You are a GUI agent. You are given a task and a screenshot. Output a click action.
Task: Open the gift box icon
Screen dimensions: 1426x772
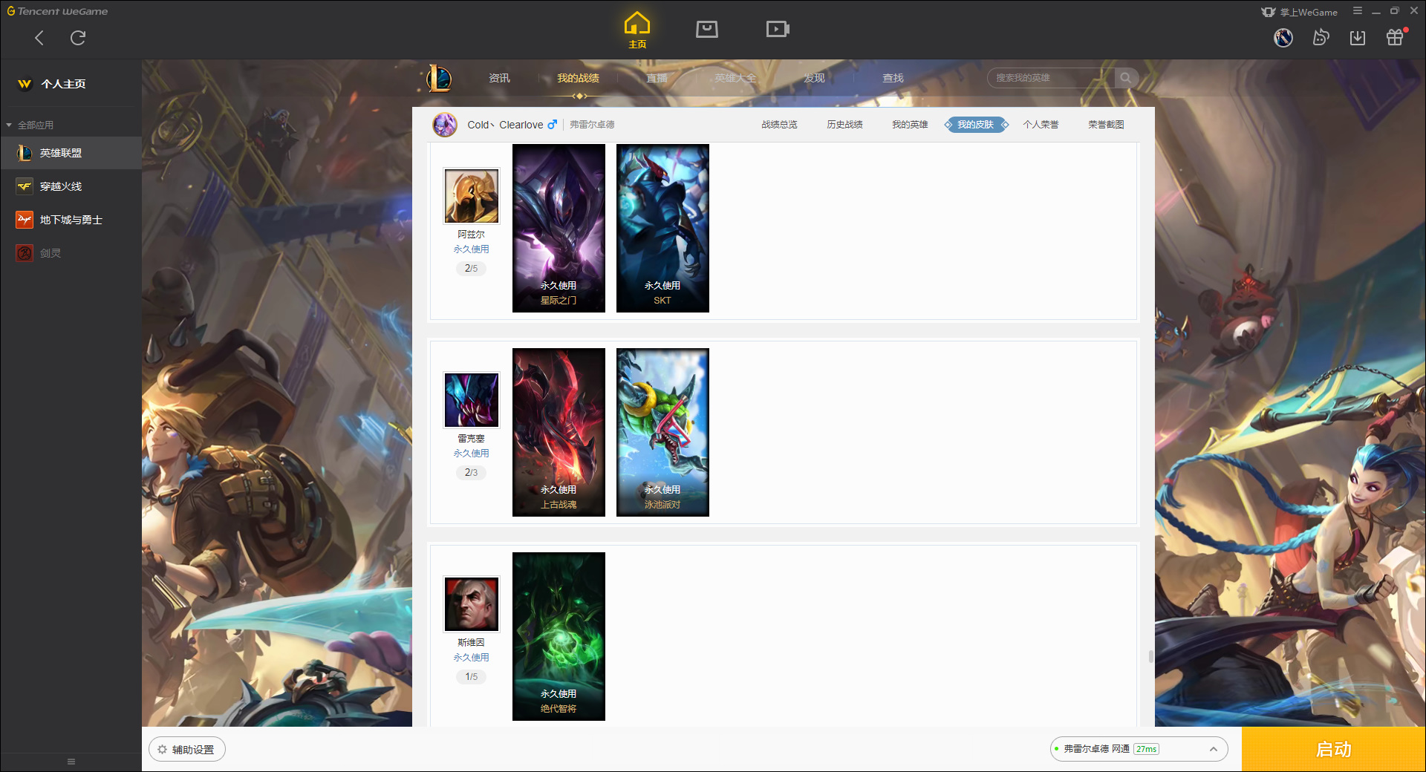[x=1396, y=36]
